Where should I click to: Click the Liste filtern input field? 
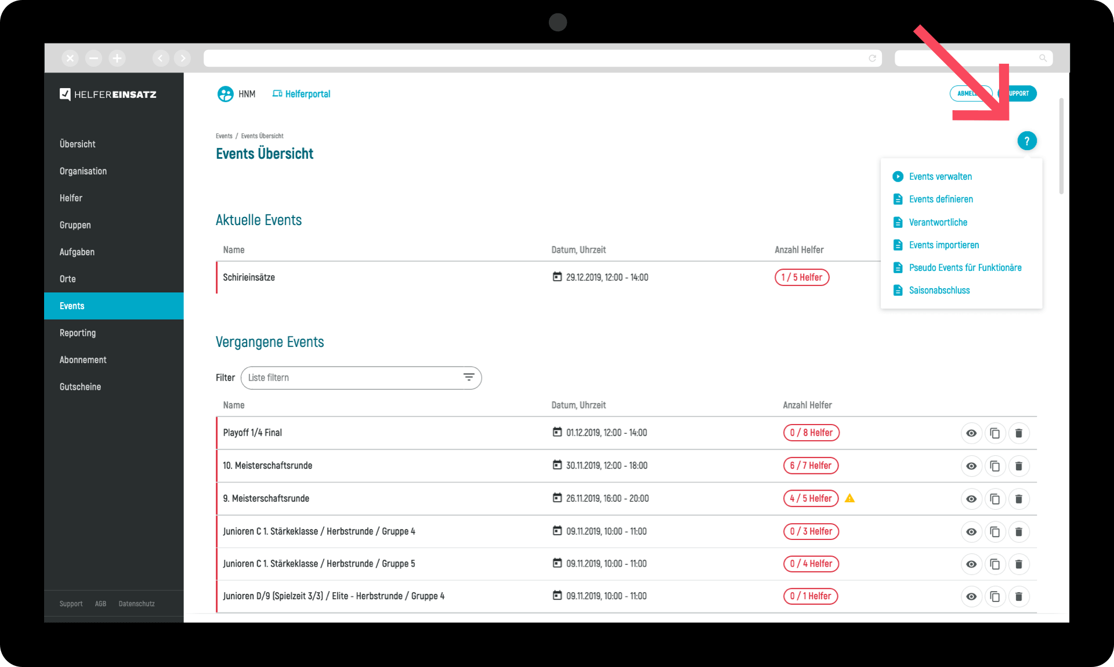pyautogui.click(x=348, y=378)
